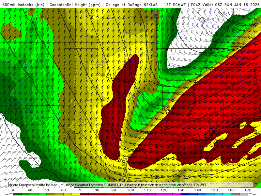Click the 5640 height contour label
The image size is (261, 196).
point(139,150)
